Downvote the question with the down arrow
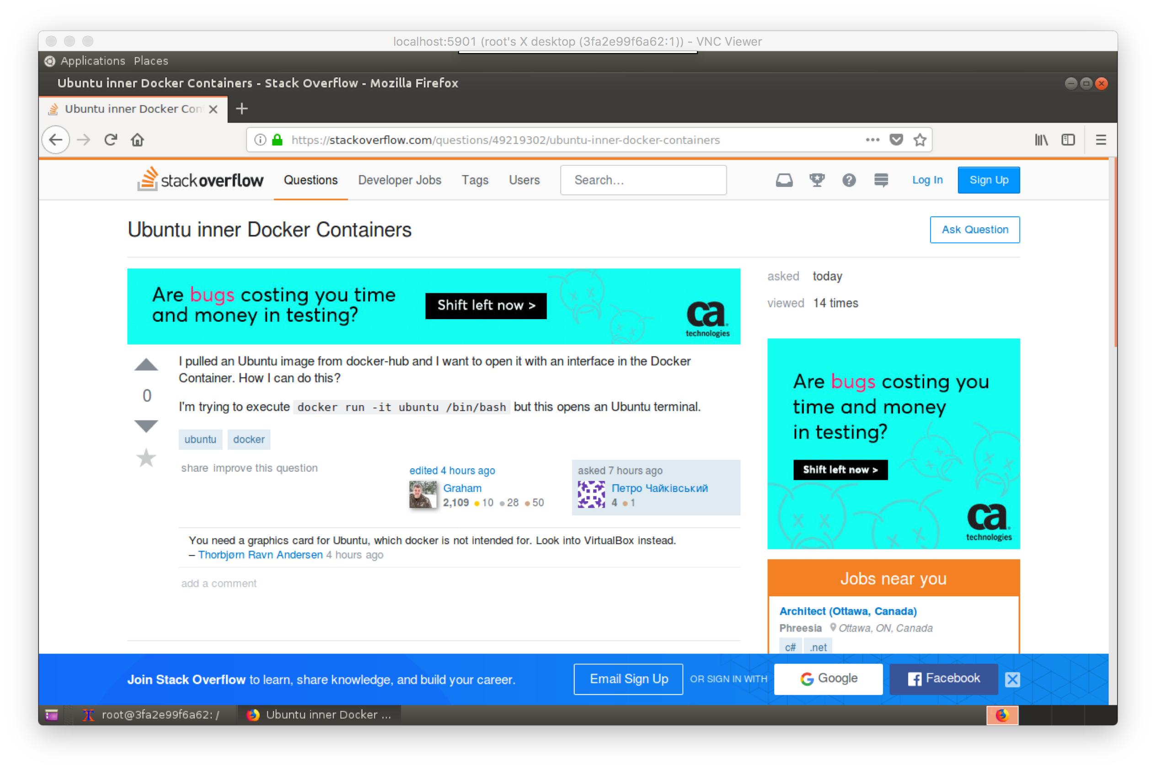Screen dimensions: 1156x771 click(x=146, y=426)
